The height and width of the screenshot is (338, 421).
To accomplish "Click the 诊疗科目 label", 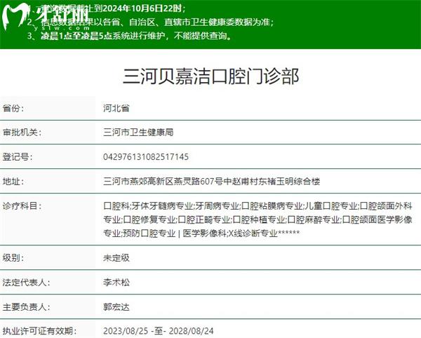I will (x=22, y=206).
